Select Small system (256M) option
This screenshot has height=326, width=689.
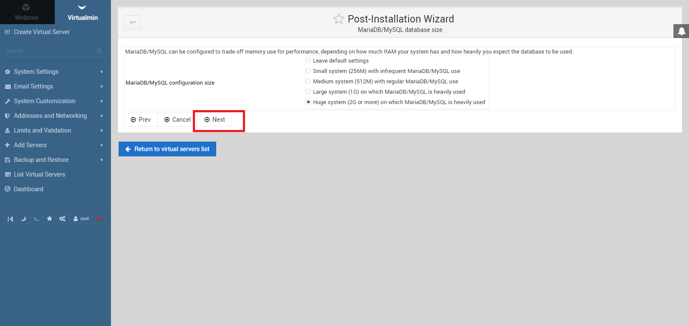[x=308, y=71]
